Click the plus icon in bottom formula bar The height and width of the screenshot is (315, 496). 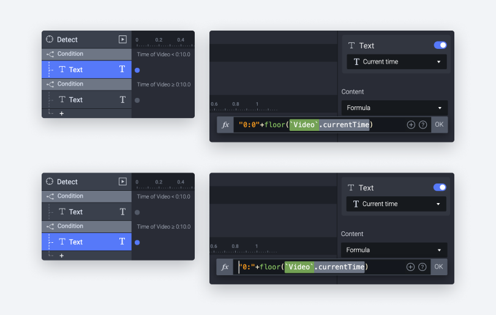(x=411, y=267)
